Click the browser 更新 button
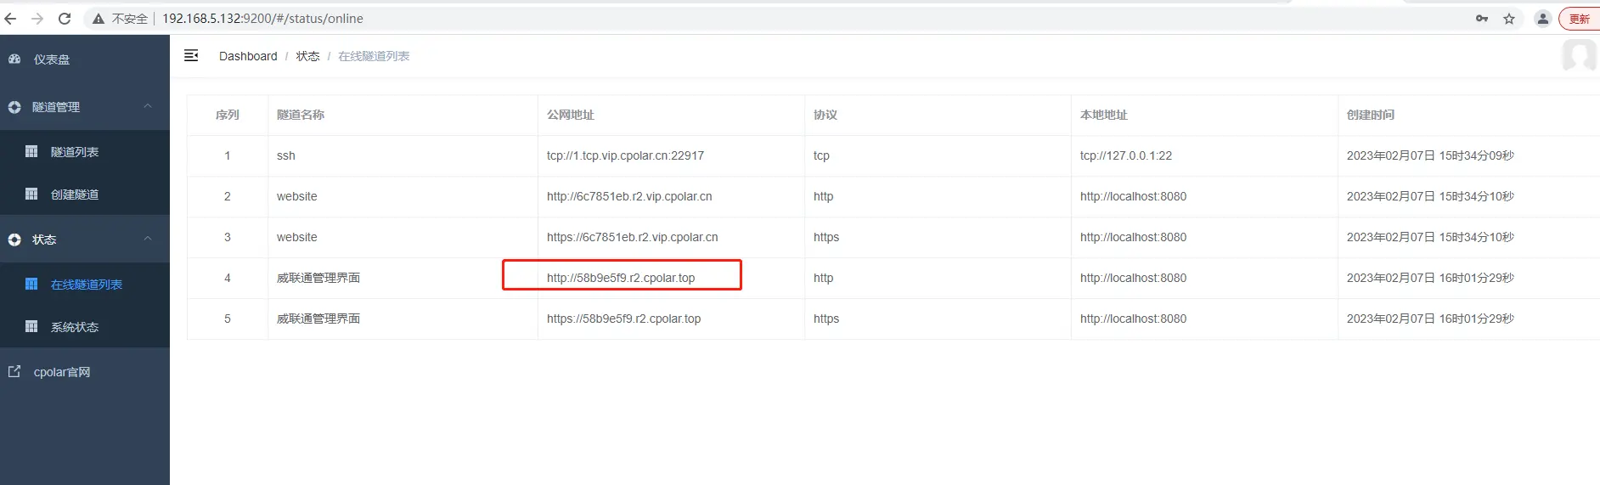Image resolution: width=1600 pixels, height=485 pixels. tap(1579, 19)
